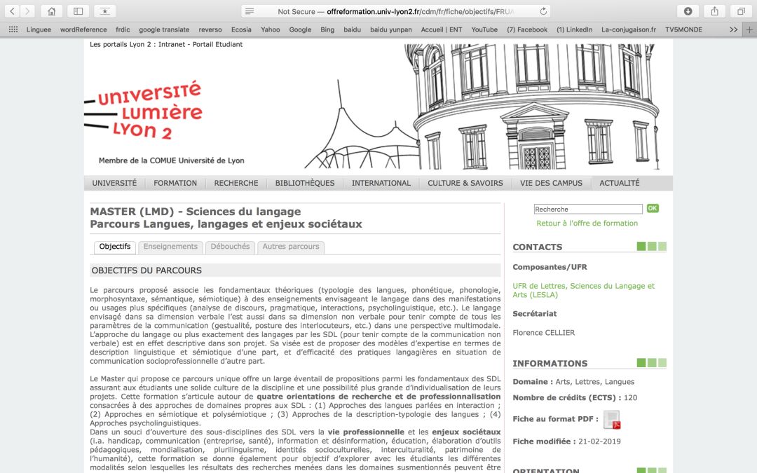Image resolution: width=757 pixels, height=473 pixels.
Task: Open the (1) LinkedIn bookmark
Action: click(x=574, y=29)
